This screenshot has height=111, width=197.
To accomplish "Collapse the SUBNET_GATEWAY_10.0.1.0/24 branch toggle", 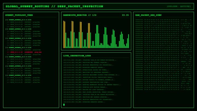I will click(x=6, y=29).
